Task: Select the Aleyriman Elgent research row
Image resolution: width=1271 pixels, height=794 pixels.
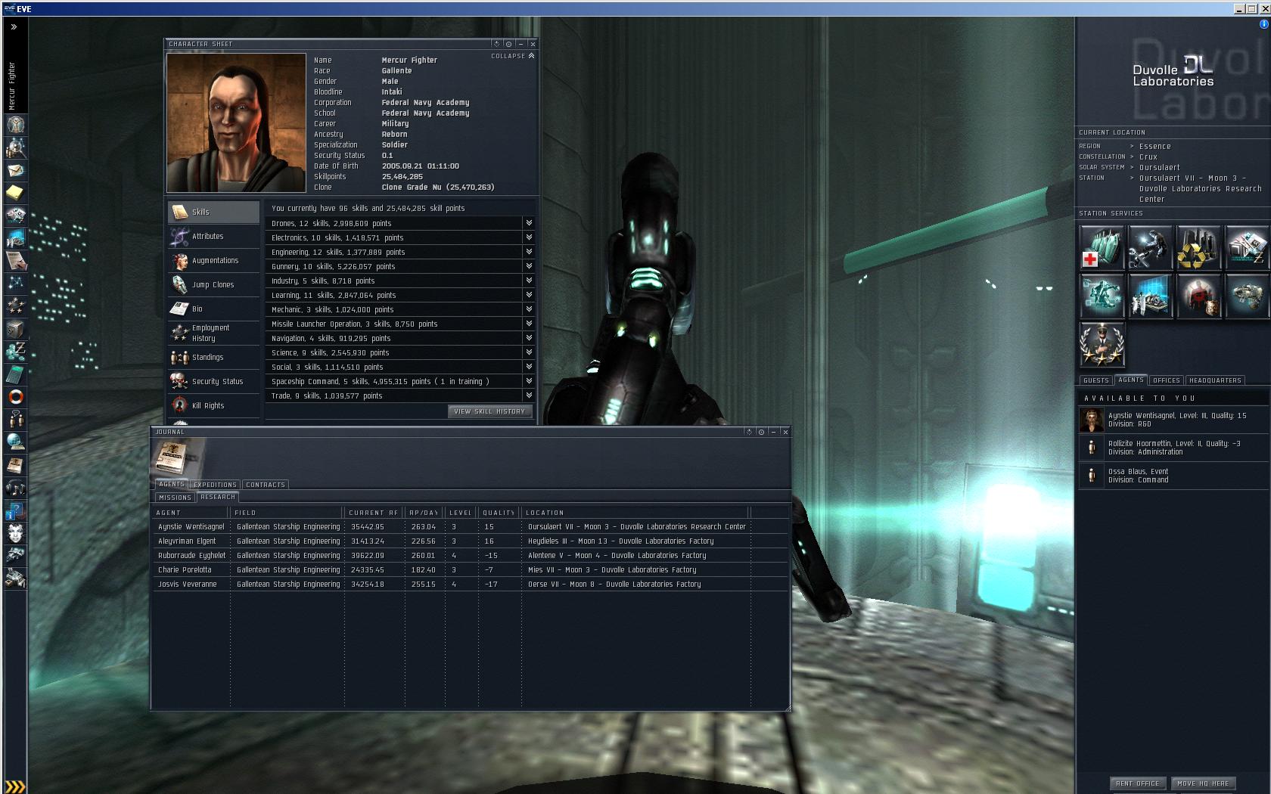Action: (x=471, y=541)
